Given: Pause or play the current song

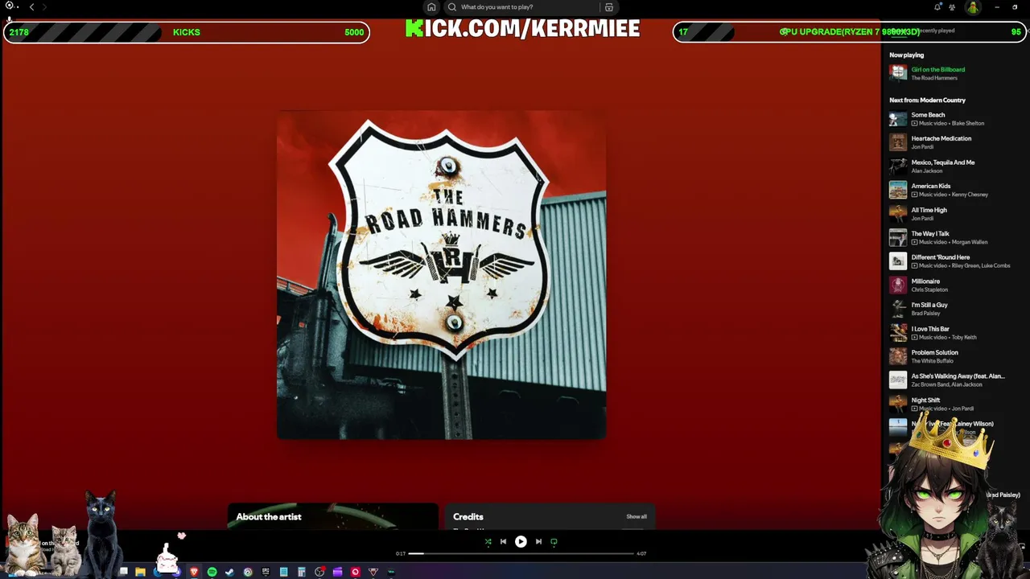Looking at the screenshot, I should [x=521, y=542].
